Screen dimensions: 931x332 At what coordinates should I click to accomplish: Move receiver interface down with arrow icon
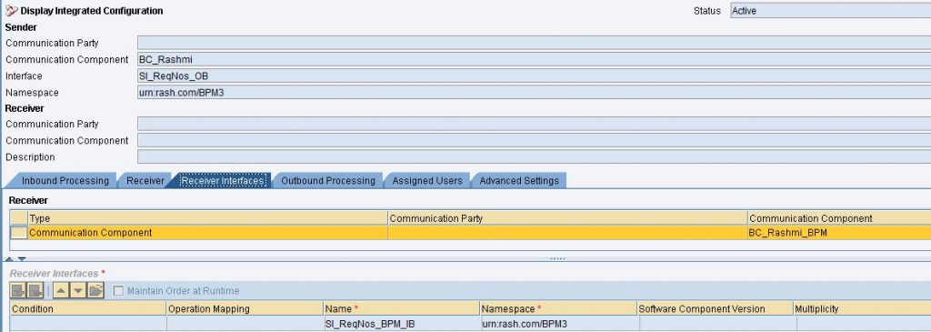(78, 290)
